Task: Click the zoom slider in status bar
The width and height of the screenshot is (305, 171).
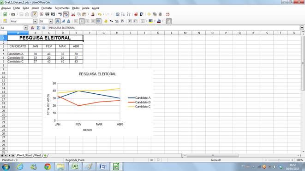Action: [x=279, y=160]
